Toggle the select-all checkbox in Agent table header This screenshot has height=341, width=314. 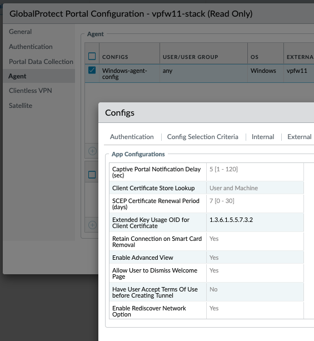[x=92, y=56]
